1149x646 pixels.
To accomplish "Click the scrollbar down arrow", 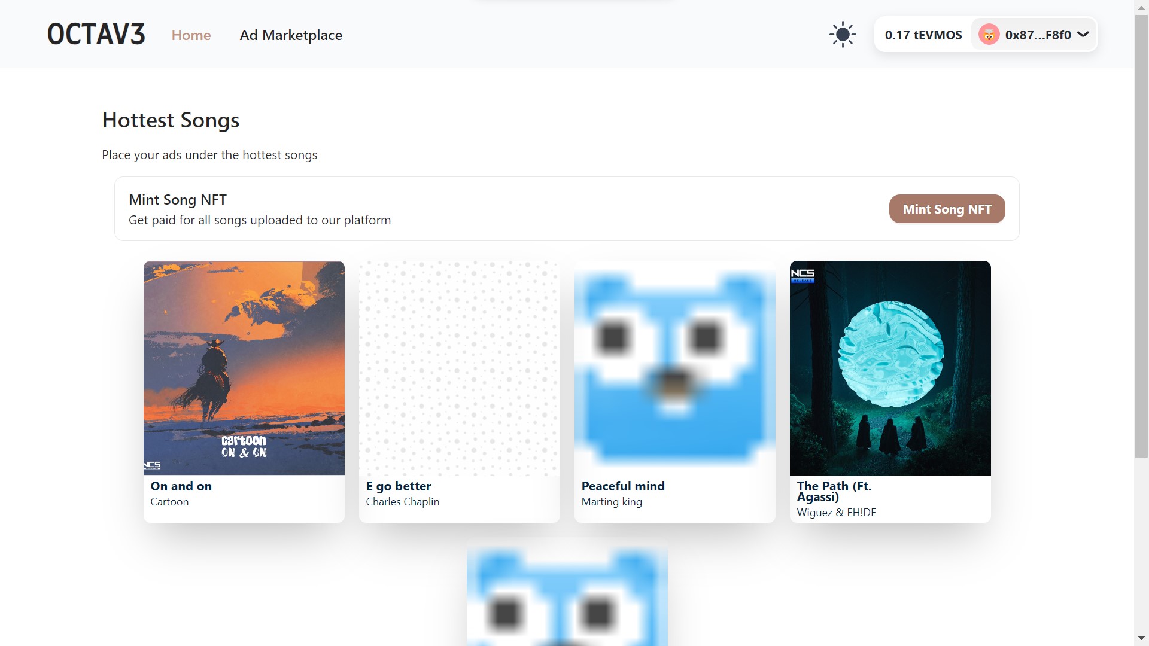I will point(1141,638).
